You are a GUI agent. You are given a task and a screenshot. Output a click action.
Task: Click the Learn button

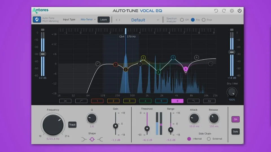(x=104, y=19)
